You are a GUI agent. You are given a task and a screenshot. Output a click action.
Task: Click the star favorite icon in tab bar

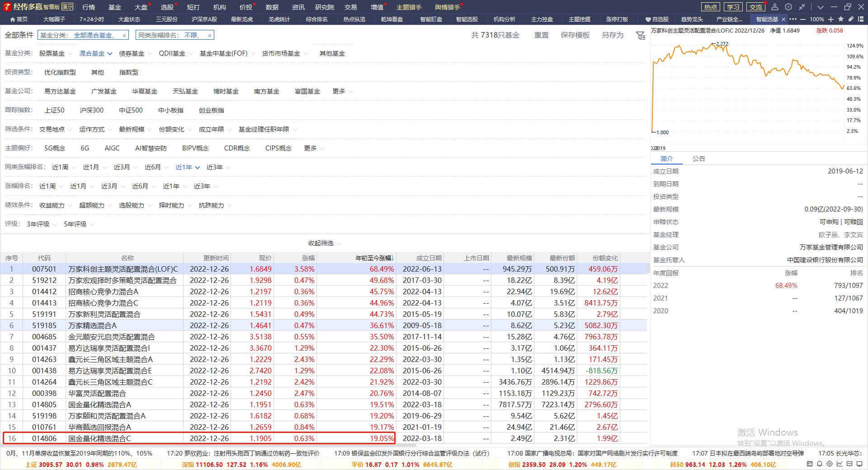(841, 19)
